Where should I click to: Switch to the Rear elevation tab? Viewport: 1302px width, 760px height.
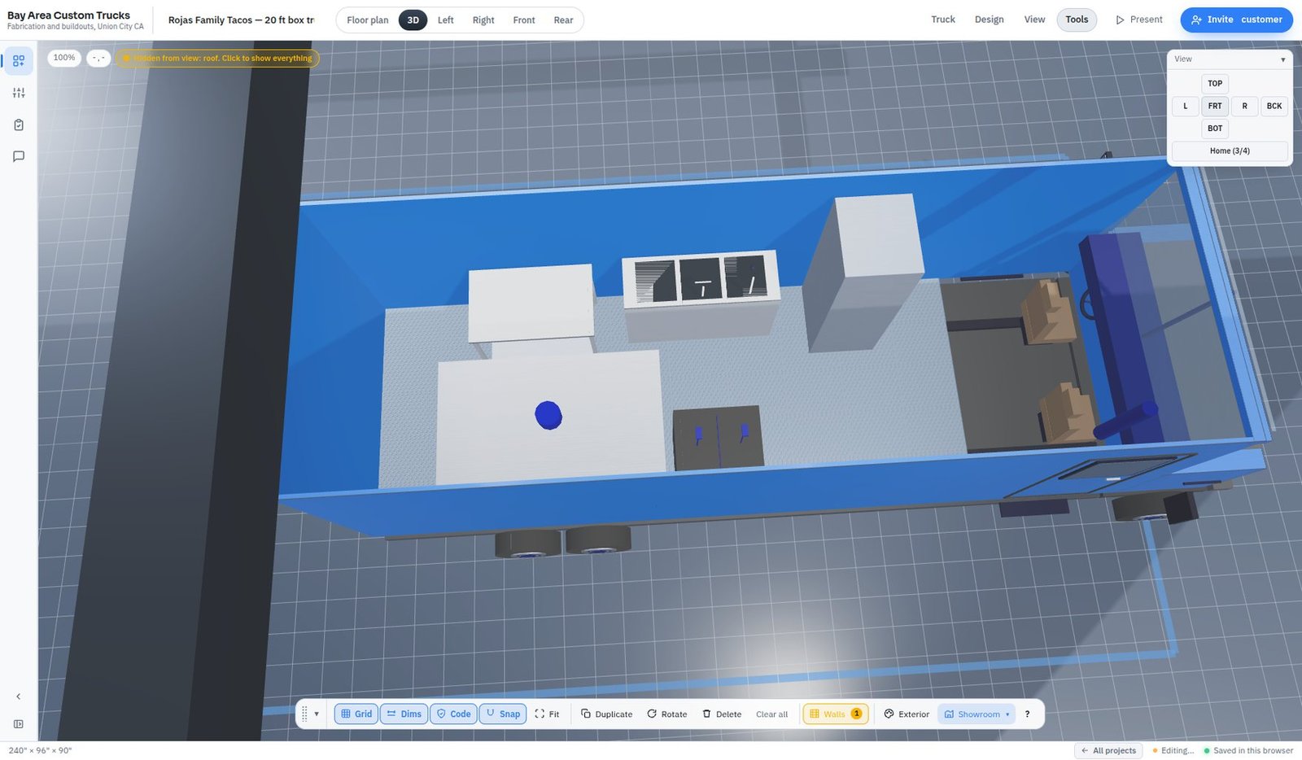point(563,20)
